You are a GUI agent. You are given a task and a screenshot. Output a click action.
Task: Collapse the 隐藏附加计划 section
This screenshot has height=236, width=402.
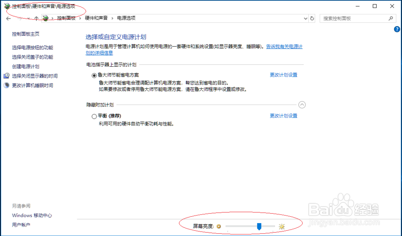pyautogui.click(x=302, y=104)
